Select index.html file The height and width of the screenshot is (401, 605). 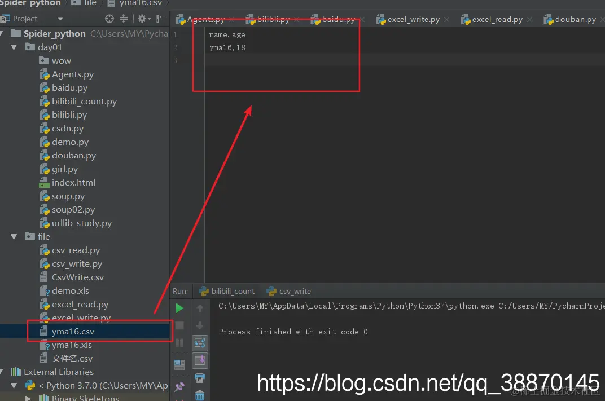[x=67, y=182]
